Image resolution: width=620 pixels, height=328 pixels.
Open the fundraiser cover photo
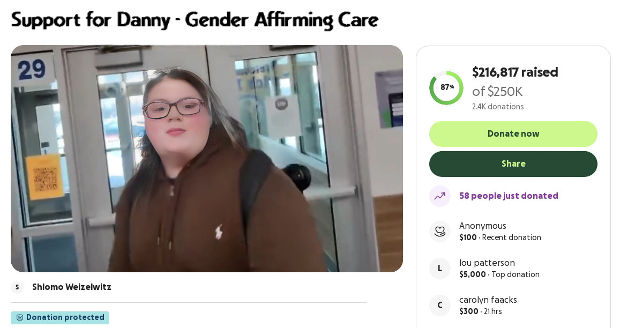(x=207, y=158)
